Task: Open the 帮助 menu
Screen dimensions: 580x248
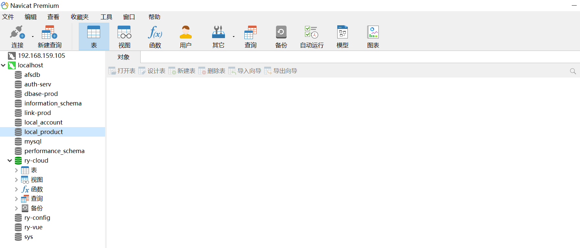Action: pyautogui.click(x=154, y=17)
